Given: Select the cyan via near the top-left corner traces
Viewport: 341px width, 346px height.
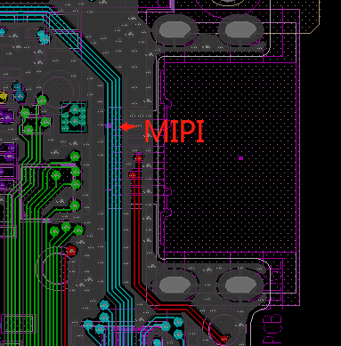Looking at the screenshot, I should click(x=44, y=38).
